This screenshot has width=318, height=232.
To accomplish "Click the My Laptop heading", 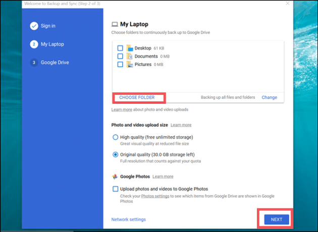I will (x=134, y=24).
